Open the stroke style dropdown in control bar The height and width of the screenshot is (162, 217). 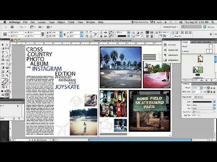pos(128,36)
